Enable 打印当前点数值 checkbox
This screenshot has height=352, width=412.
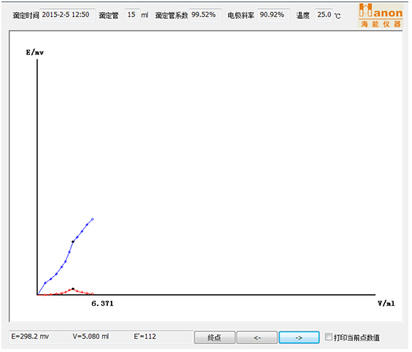tap(328, 337)
